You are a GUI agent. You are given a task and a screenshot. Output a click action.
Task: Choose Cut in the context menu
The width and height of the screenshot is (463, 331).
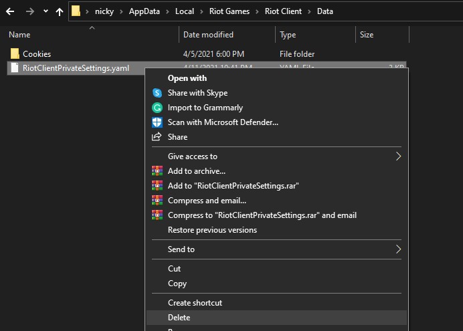click(174, 269)
